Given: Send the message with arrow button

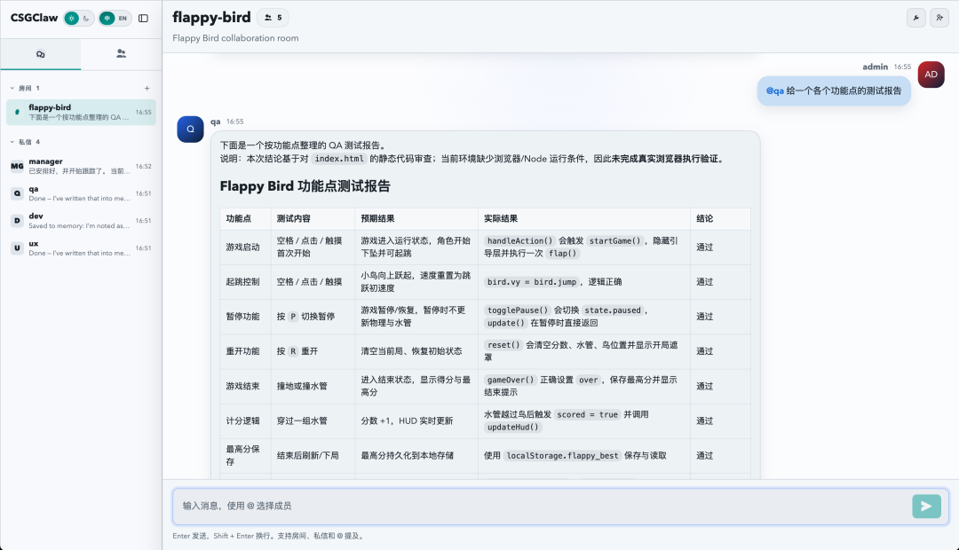Looking at the screenshot, I should (x=926, y=506).
